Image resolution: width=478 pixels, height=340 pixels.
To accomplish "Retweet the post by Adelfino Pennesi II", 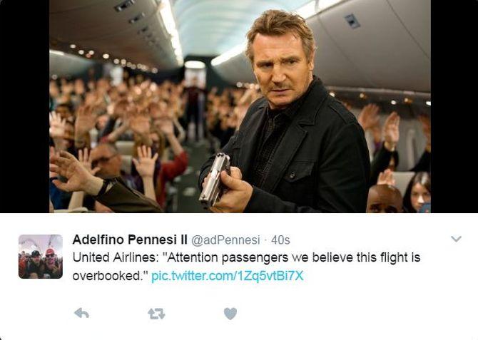I will pos(156,314).
